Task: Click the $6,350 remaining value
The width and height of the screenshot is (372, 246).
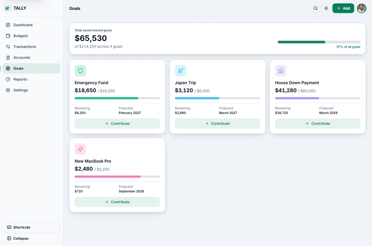Action: click(80, 113)
